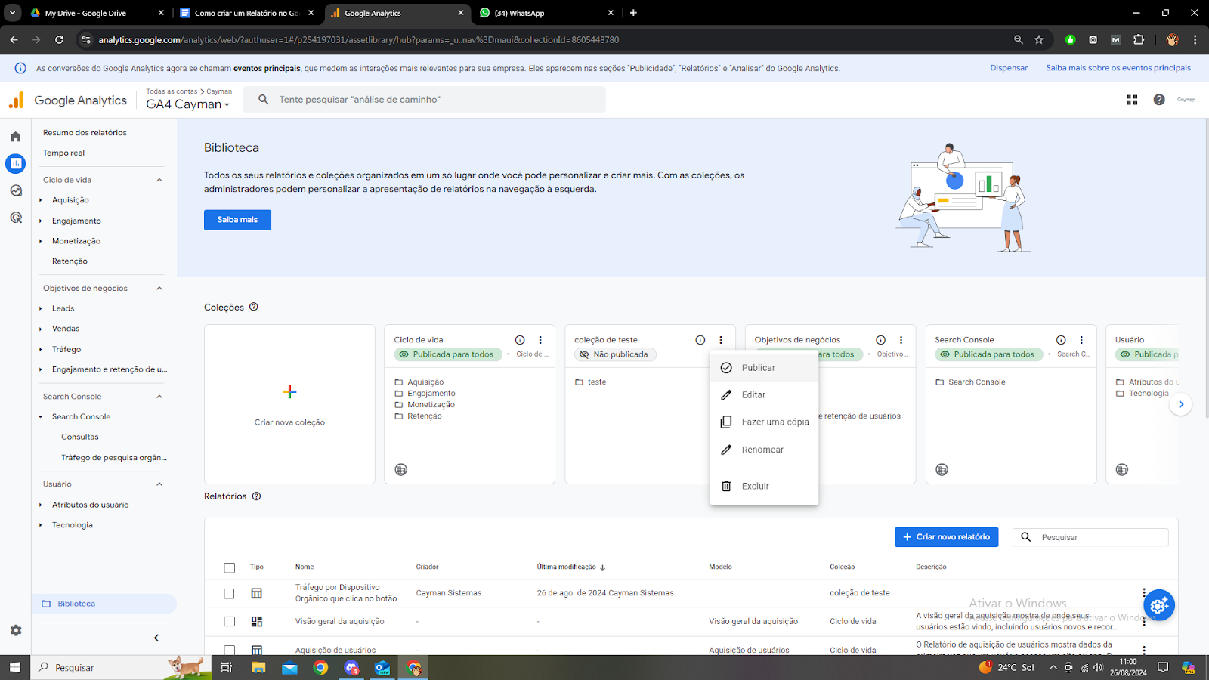Expand the Tecnologia topic

(41, 525)
